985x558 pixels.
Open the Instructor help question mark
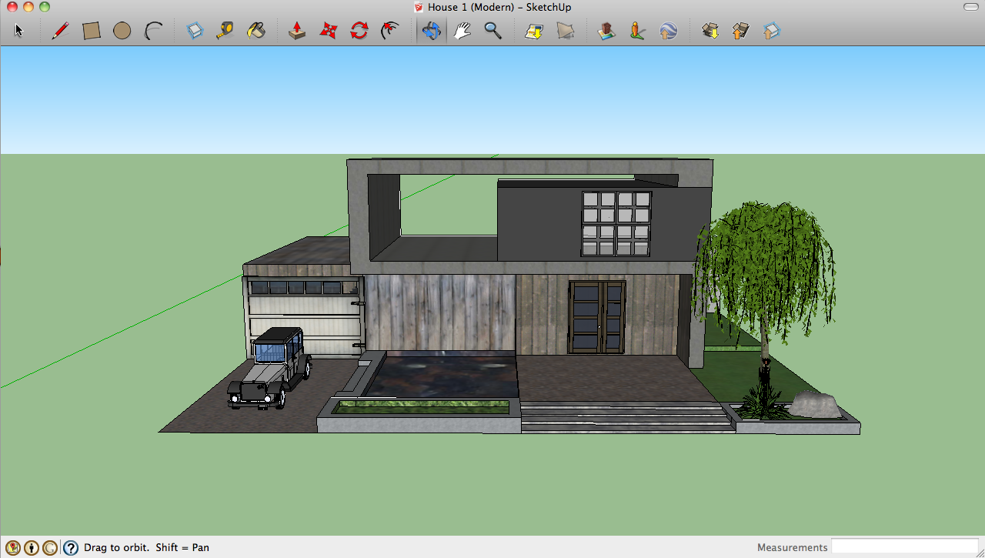point(71,548)
